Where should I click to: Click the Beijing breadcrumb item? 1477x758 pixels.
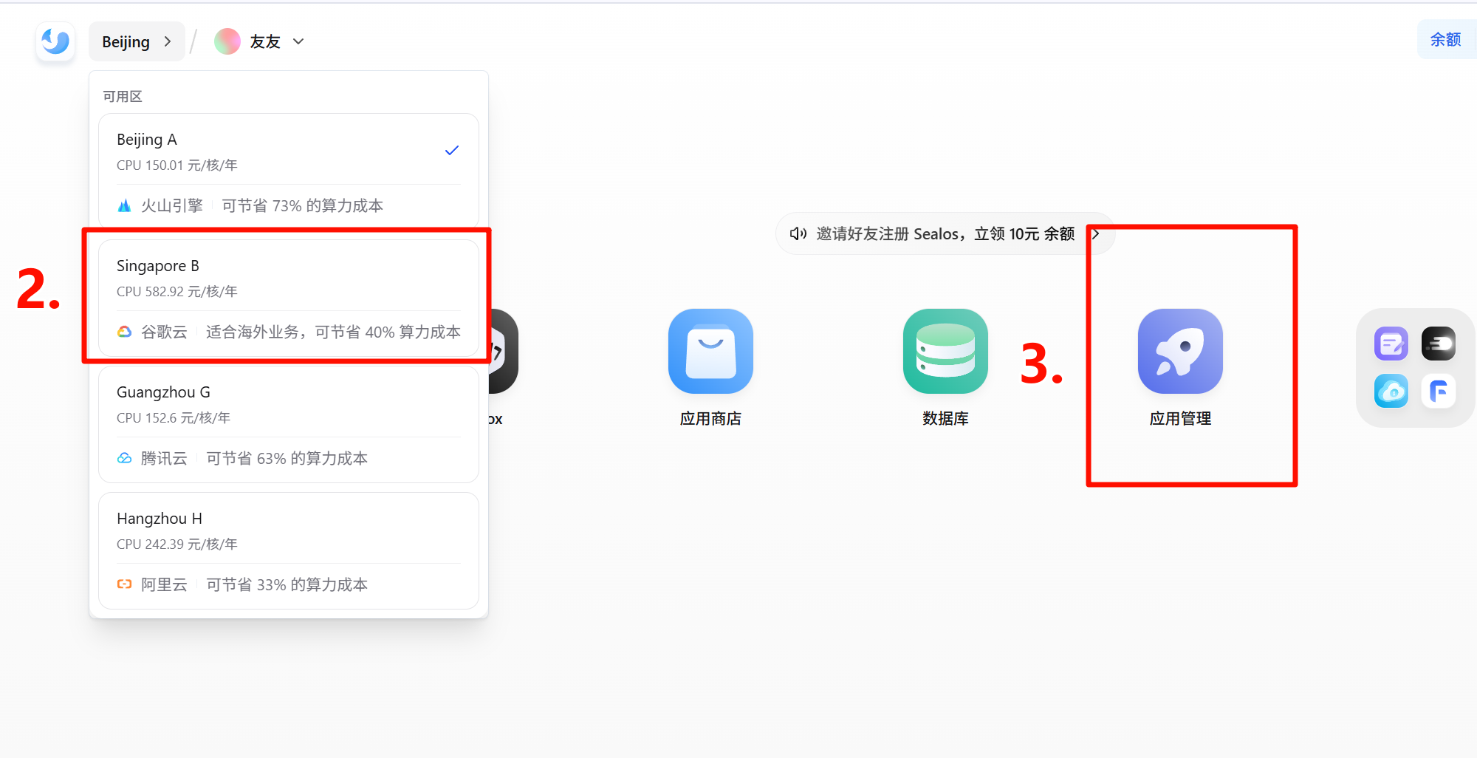[x=126, y=41]
